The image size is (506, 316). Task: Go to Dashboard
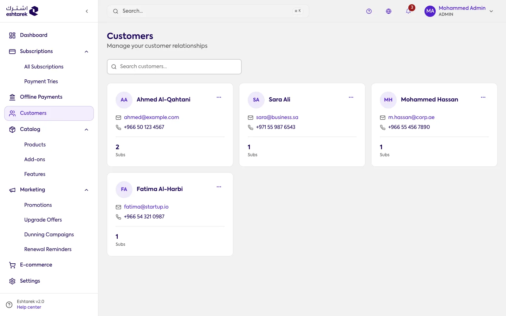click(x=49, y=35)
